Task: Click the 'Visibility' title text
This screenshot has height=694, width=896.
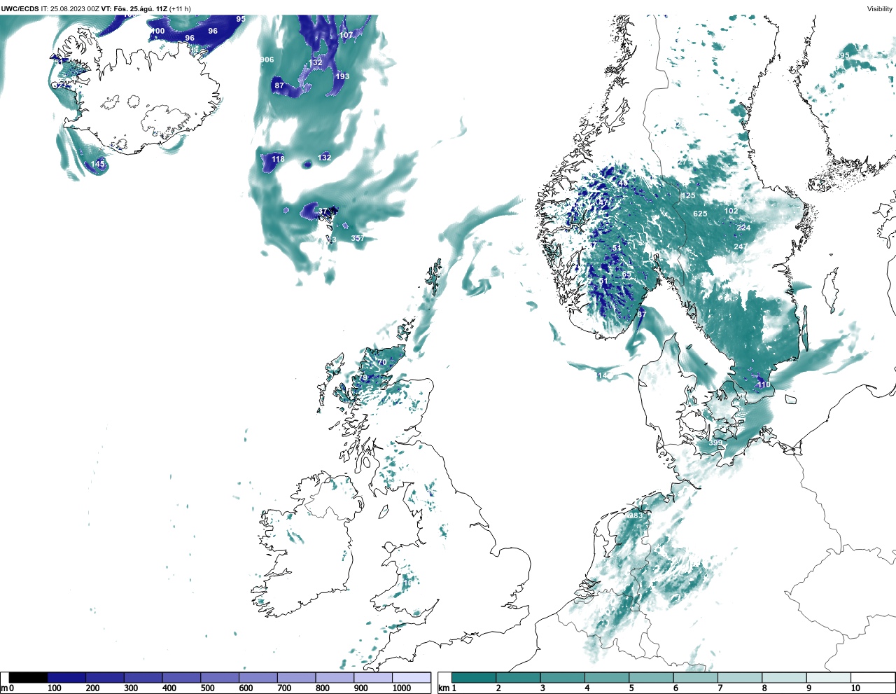Action: point(880,9)
